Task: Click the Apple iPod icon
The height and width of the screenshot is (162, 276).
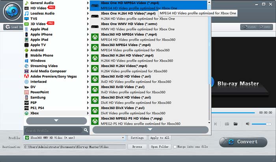Action: pyautogui.click(x=26, y=29)
